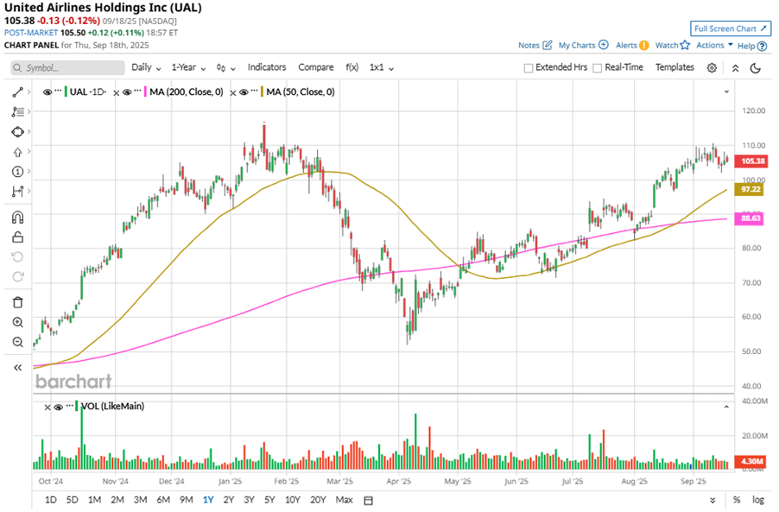Expand the bottom double-chevron panel

pos(712,500)
